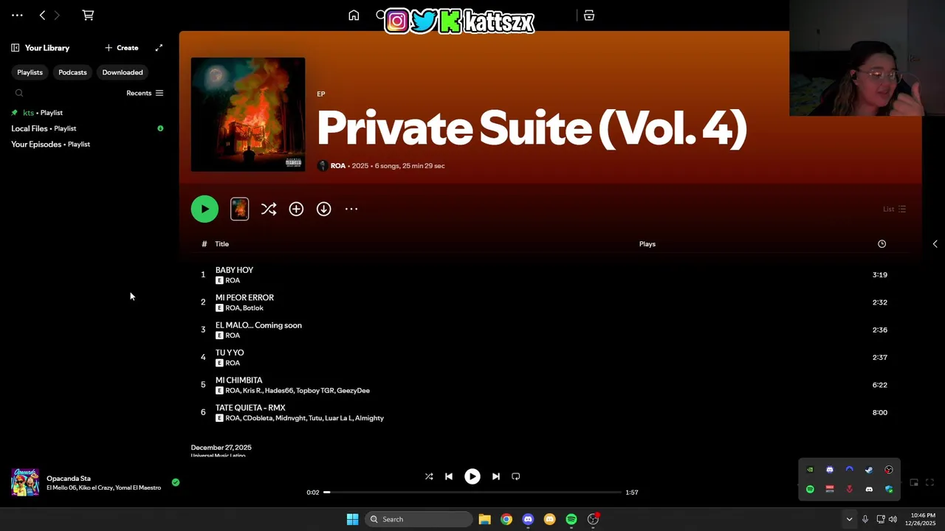Open File Explorer from the taskbar
This screenshot has width=945, height=531.
coord(484,519)
